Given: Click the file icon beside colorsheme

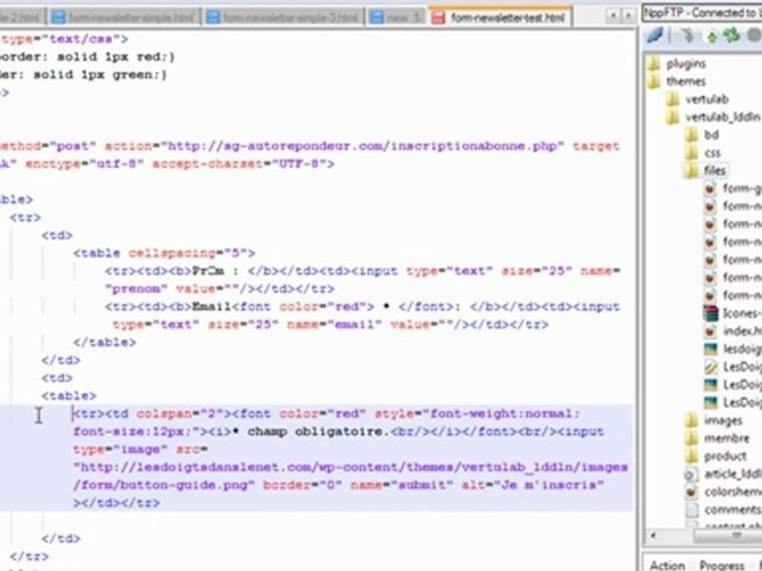Looking at the screenshot, I should [x=691, y=492].
